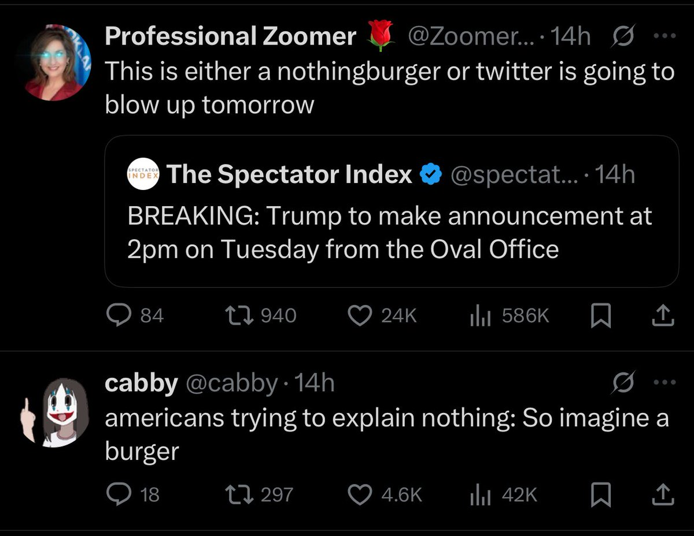
Task: Reply to cabby's tweet
Action: [x=120, y=494]
